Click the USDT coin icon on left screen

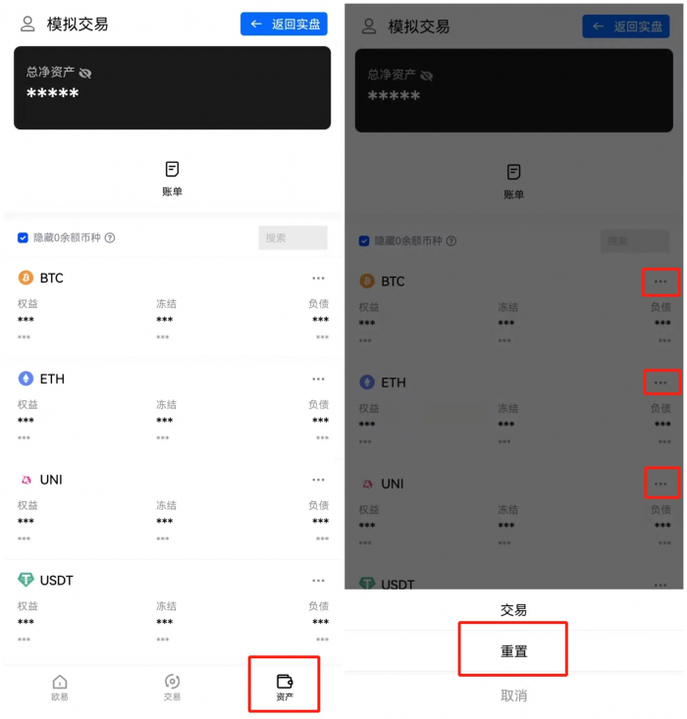point(26,580)
